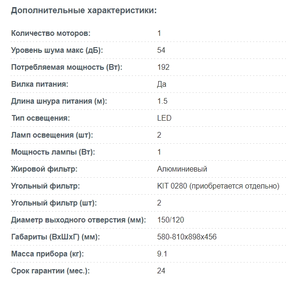Click the "Дополнительные характеристики" heading
Image resolution: width=286 pixels, height=296 pixels.
84,10
